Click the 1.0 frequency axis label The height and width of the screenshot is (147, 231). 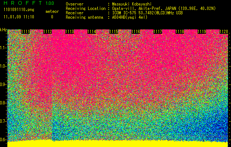click(x=3, y=66)
